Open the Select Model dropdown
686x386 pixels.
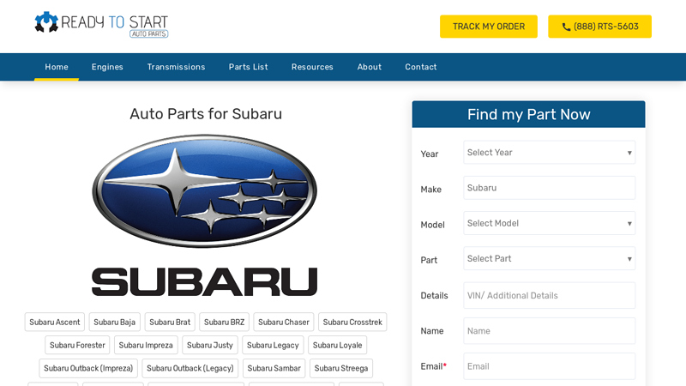click(x=549, y=223)
